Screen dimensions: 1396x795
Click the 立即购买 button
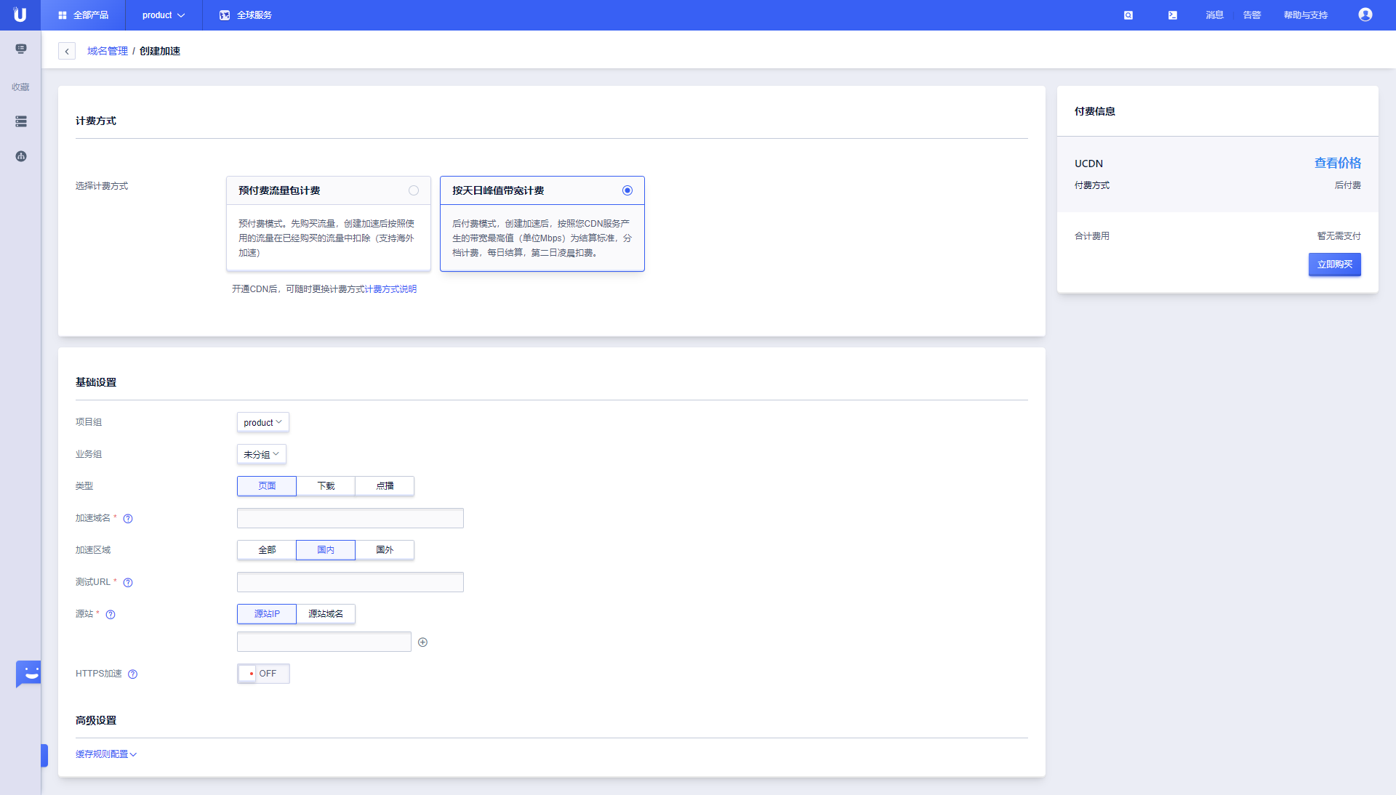pos(1335,265)
